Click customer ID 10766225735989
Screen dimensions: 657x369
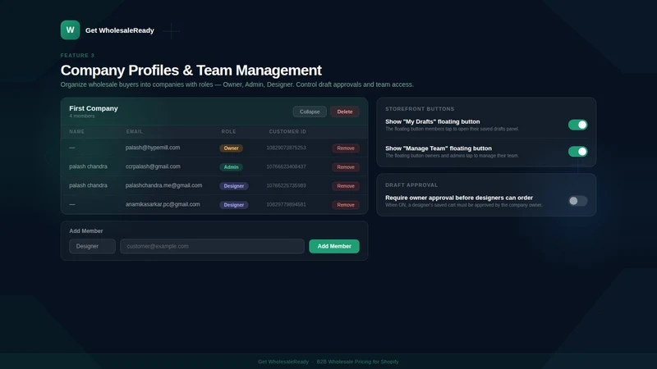(286, 185)
